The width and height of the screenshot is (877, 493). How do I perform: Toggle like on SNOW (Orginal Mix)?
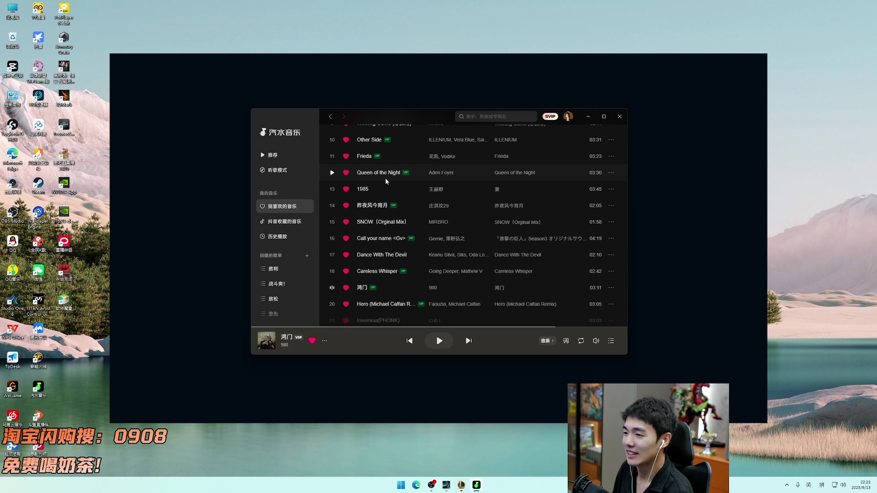point(346,222)
